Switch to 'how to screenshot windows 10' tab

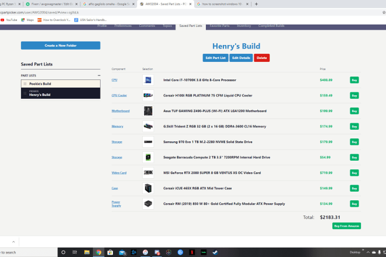coord(222,4)
